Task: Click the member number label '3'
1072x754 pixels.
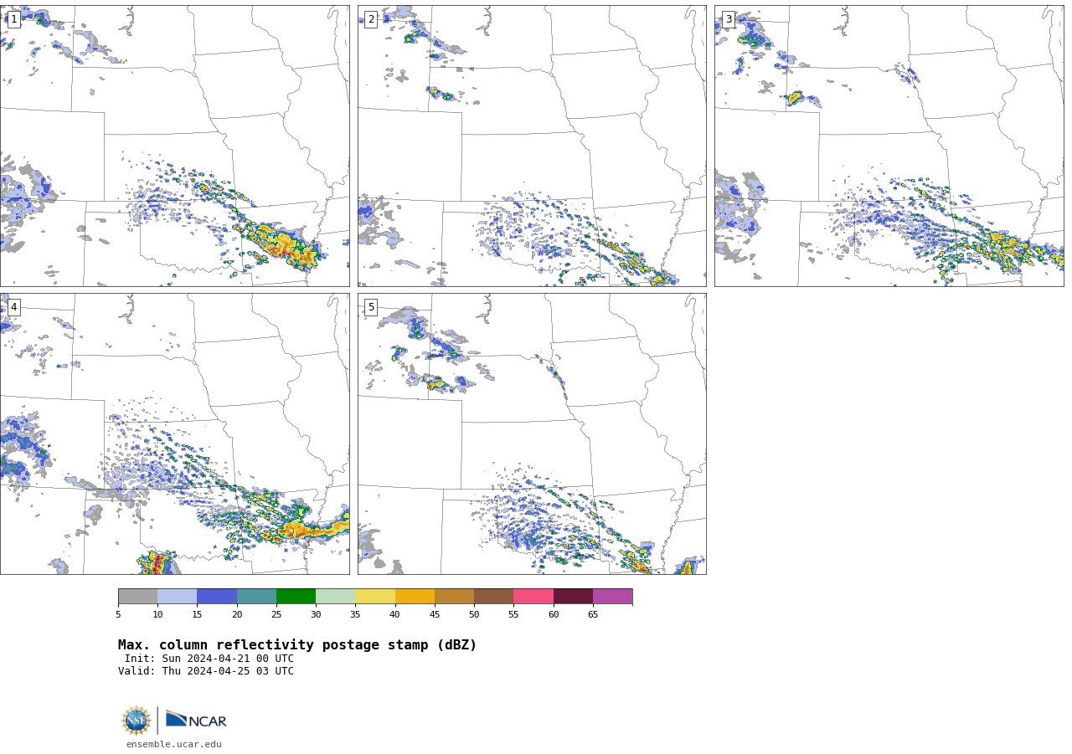Action: 728,19
